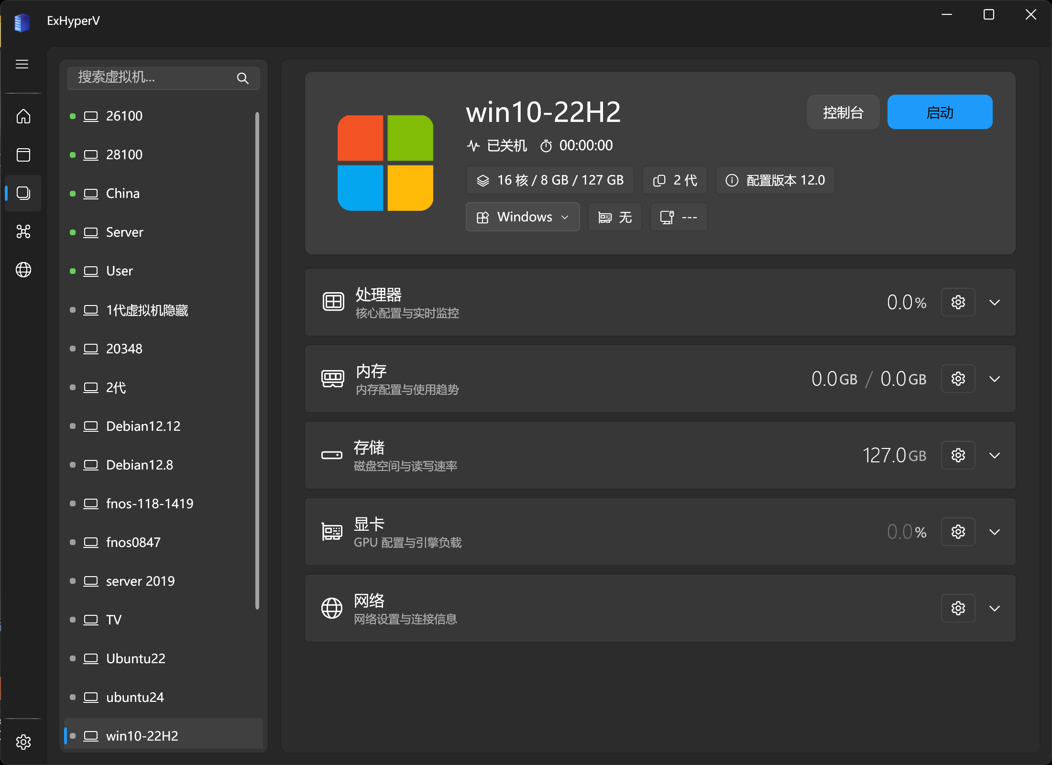
Task: Open GPU settings gear icon
Action: (958, 532)
